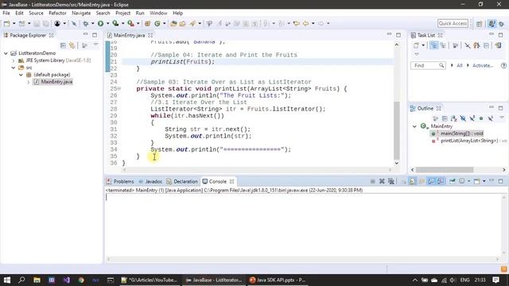The image size is (509, 286).
Task: Collapse the src folder node
Action: (x=14, y=68)
